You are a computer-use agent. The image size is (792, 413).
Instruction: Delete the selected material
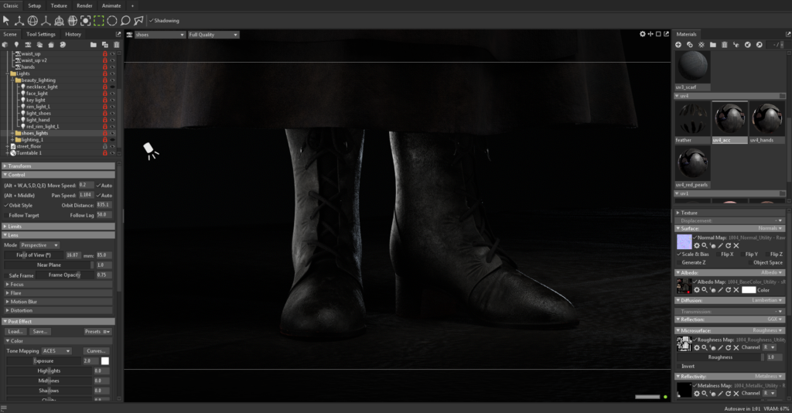coord(724,44)
